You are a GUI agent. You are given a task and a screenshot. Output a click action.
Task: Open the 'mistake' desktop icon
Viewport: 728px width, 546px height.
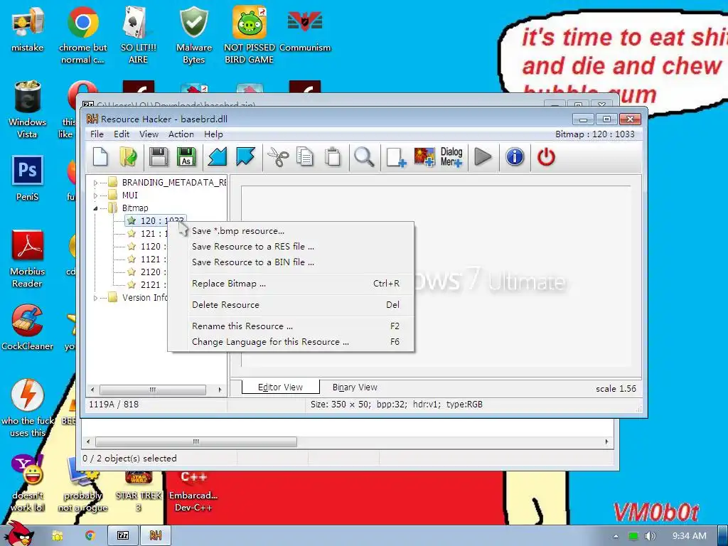click(28, 28)
